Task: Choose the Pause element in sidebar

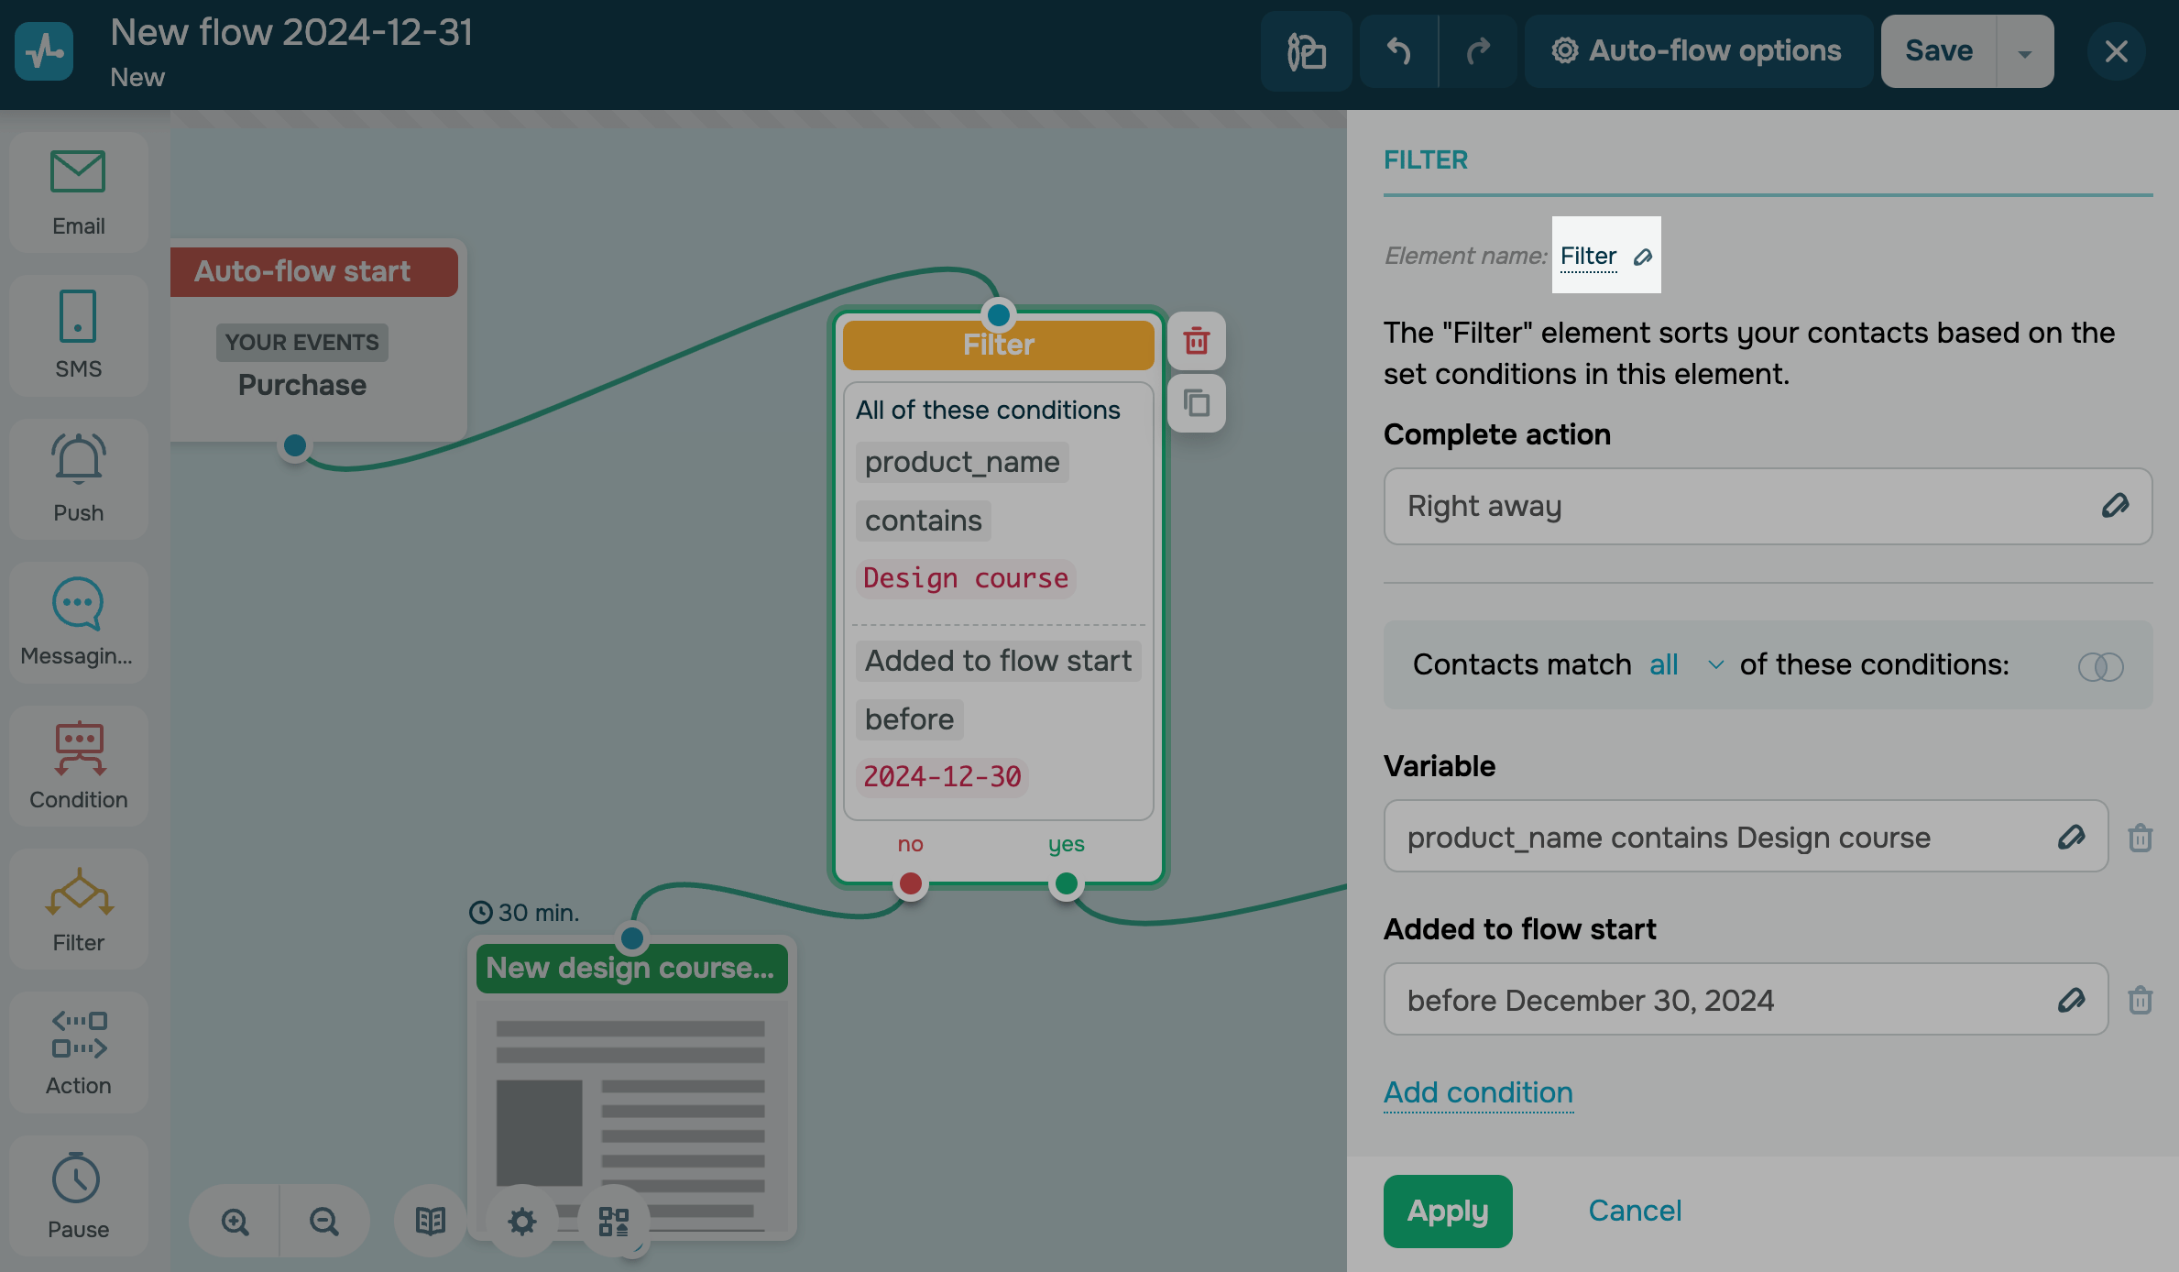Action: pos(78,1195)
